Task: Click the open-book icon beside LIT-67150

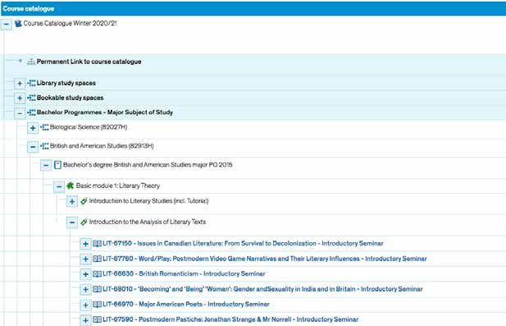Action: point(97,244)
